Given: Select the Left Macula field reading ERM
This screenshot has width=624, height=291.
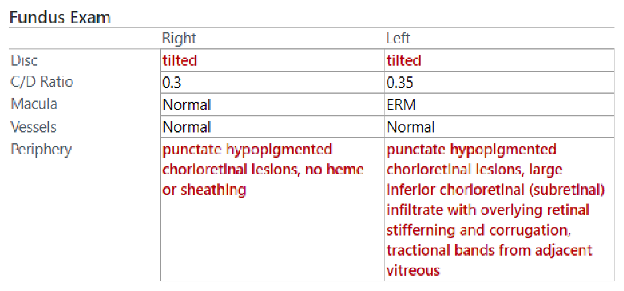Looking at the screenshot, I should [499, 105].
